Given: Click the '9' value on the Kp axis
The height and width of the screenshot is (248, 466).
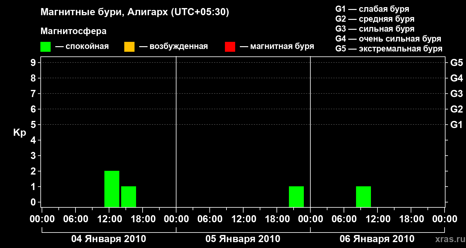Looking at the screenshot, I should (34, 63).
